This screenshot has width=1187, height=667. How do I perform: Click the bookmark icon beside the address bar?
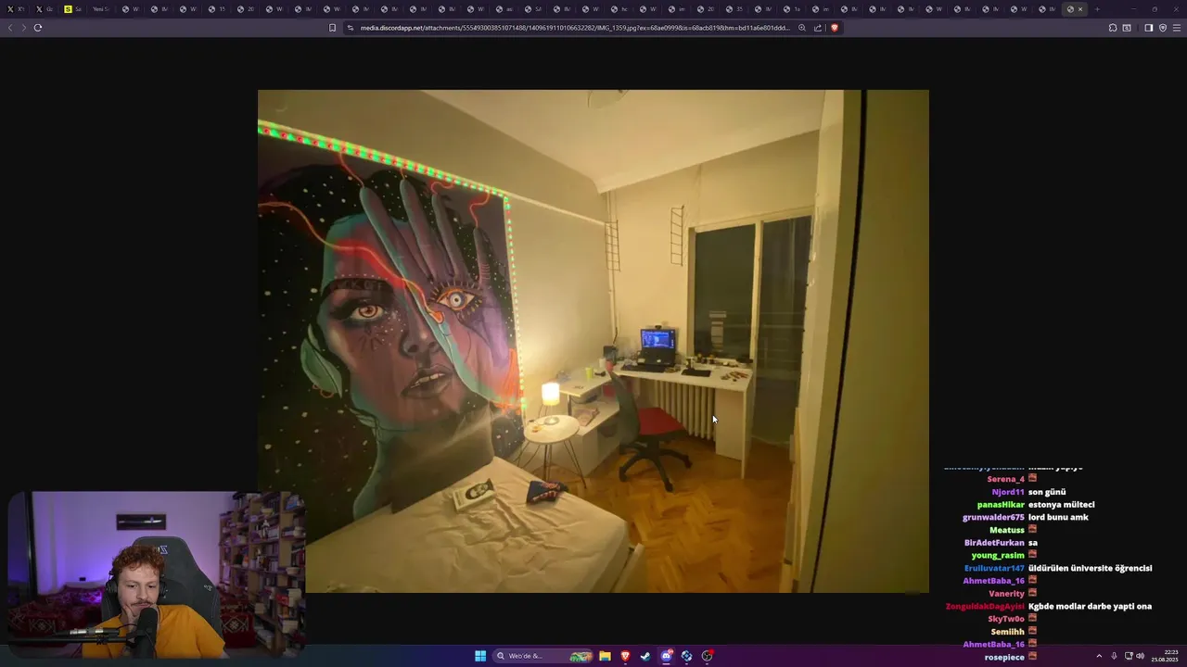tap(332, 28)
